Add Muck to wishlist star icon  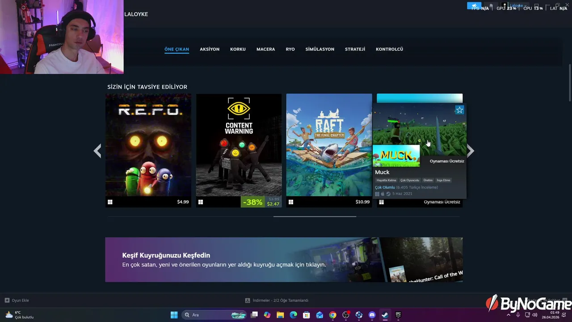(x=459, y=110)
